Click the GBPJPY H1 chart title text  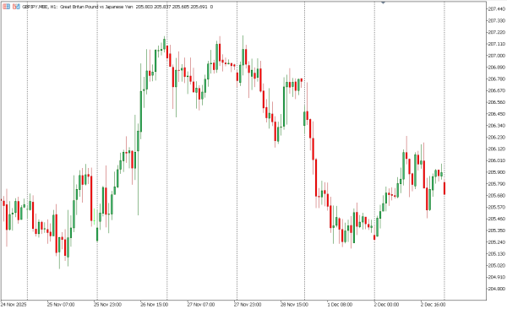[x=117, y=7]
